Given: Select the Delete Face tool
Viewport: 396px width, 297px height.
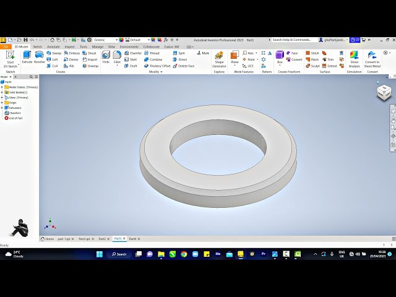Looking at the screenshot, I should coord(184,66).
